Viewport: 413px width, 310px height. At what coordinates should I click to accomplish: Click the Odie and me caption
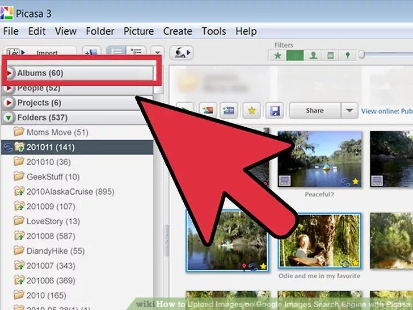coord(319,276)
